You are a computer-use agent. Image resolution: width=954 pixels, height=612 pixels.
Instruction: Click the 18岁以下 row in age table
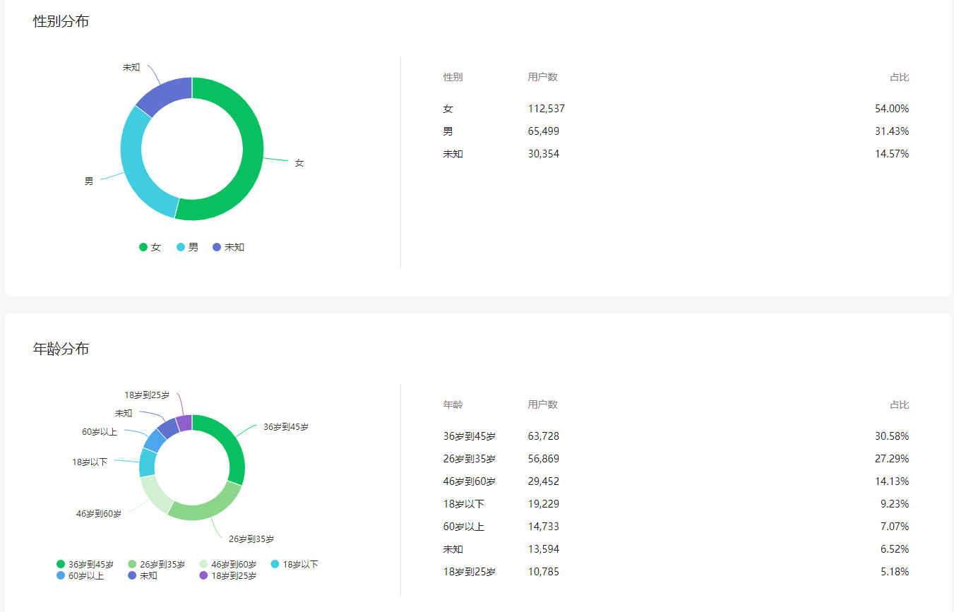point(676,504)
